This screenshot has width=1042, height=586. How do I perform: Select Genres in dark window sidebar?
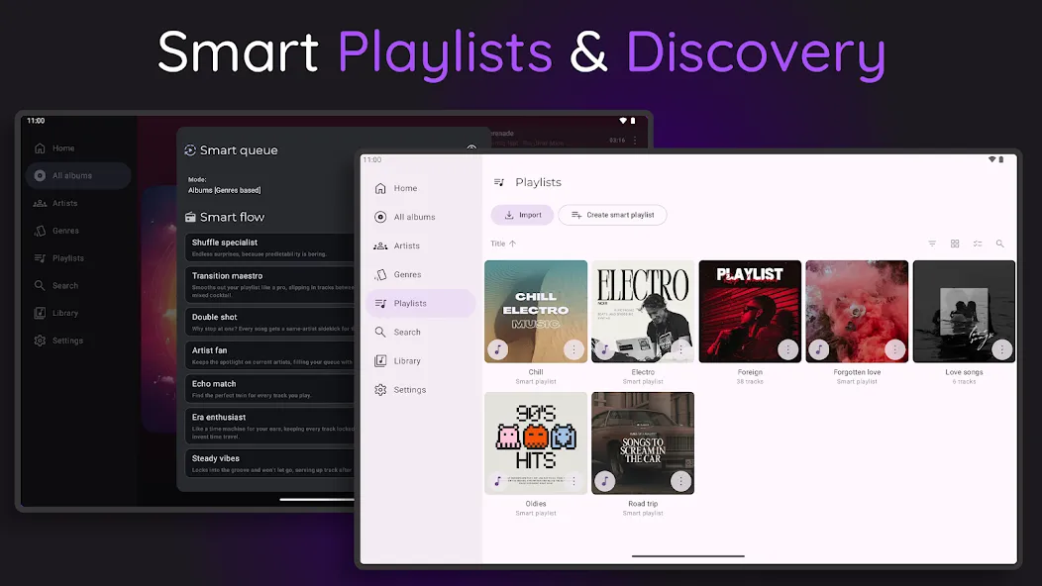(x=78, y=231)
